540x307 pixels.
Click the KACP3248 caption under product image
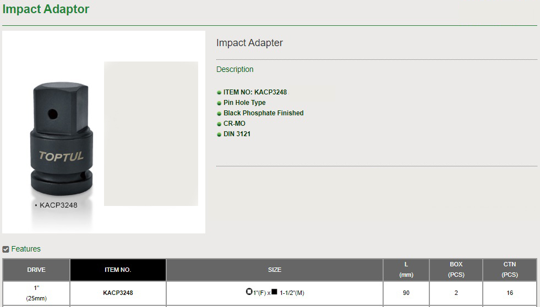point(56,205)
